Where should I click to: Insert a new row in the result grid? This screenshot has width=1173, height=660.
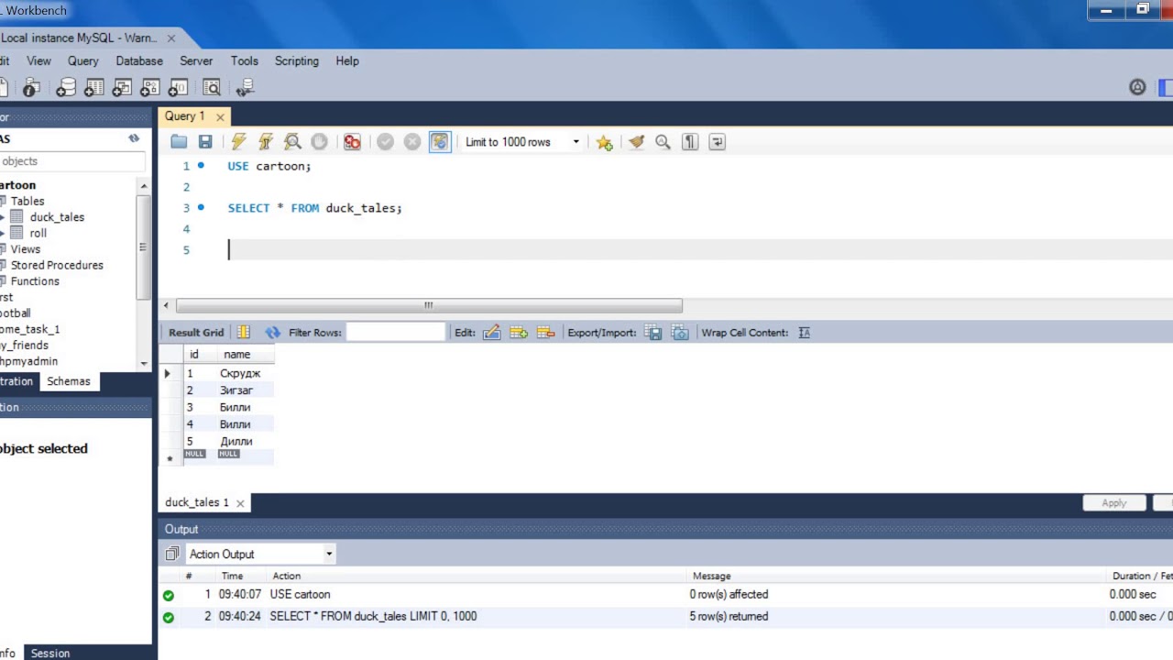(x=519, y=333)
